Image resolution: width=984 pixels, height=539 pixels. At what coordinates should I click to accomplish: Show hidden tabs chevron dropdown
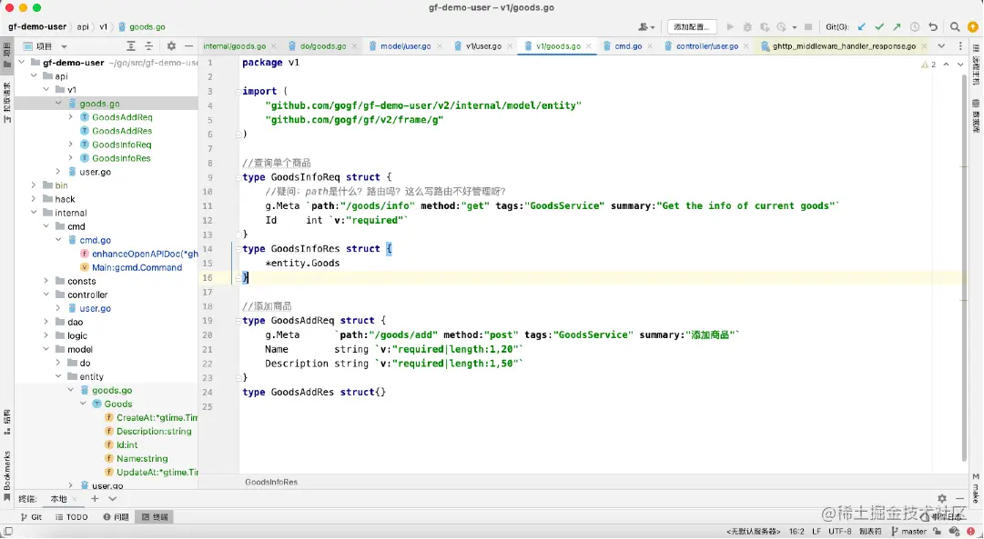click(x=941, y=45)
